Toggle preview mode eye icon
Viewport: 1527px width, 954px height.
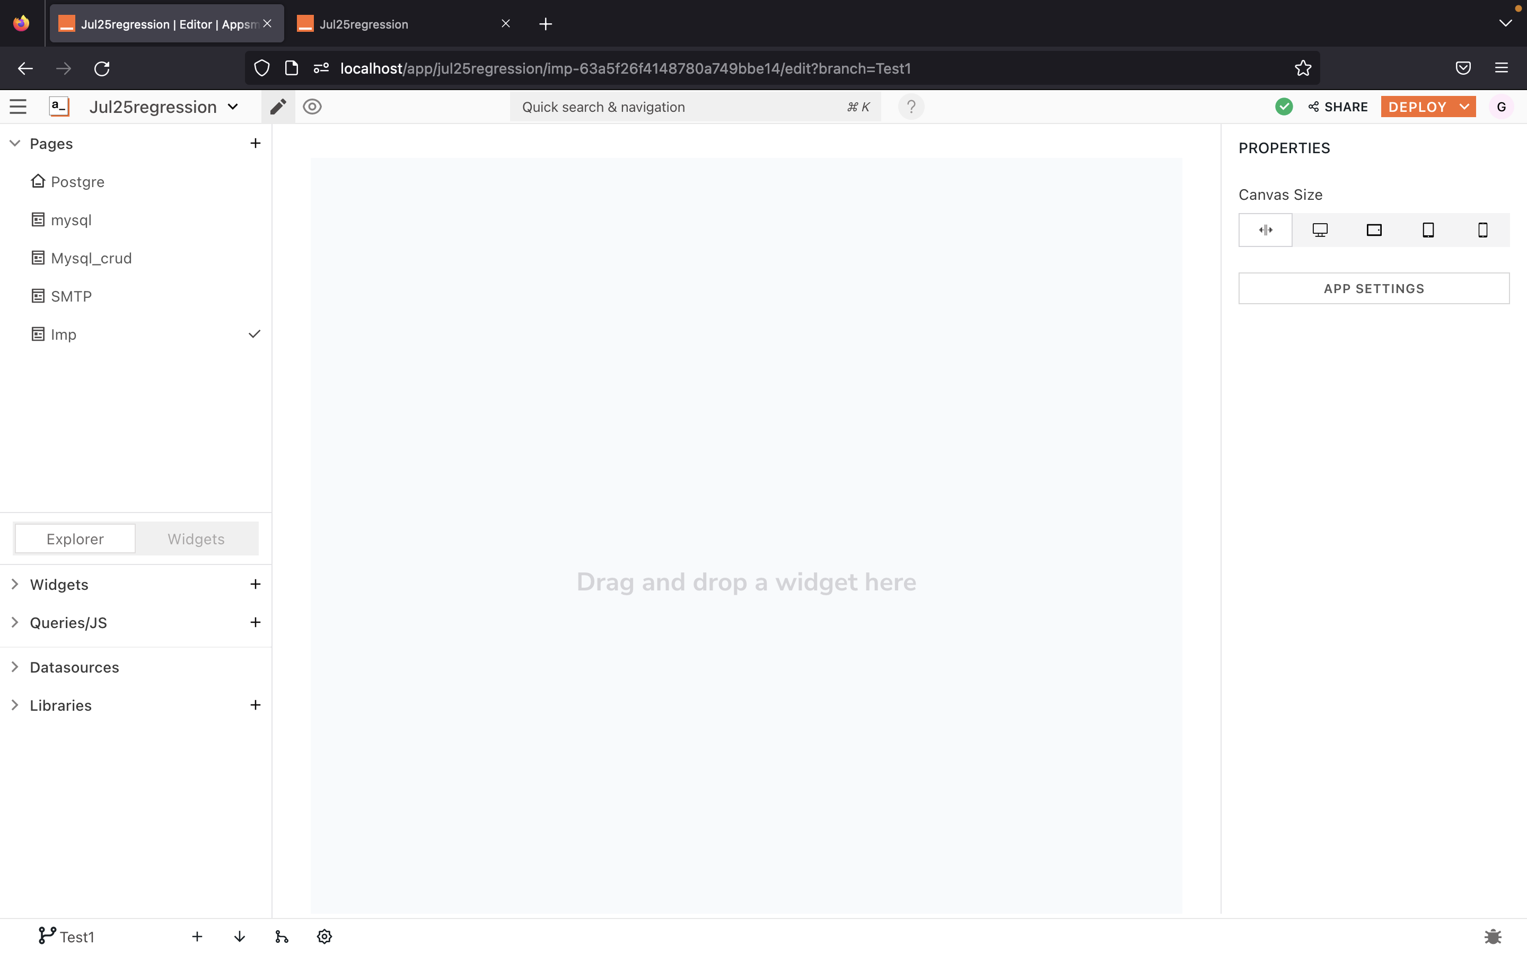coord(312,107)
